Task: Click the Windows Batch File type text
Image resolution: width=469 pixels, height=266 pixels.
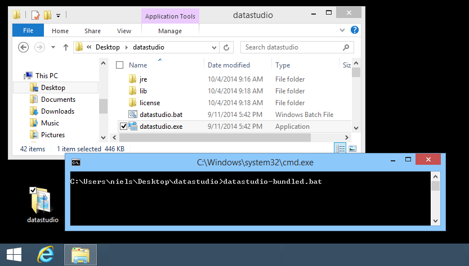Action: (x=304, y=115)
